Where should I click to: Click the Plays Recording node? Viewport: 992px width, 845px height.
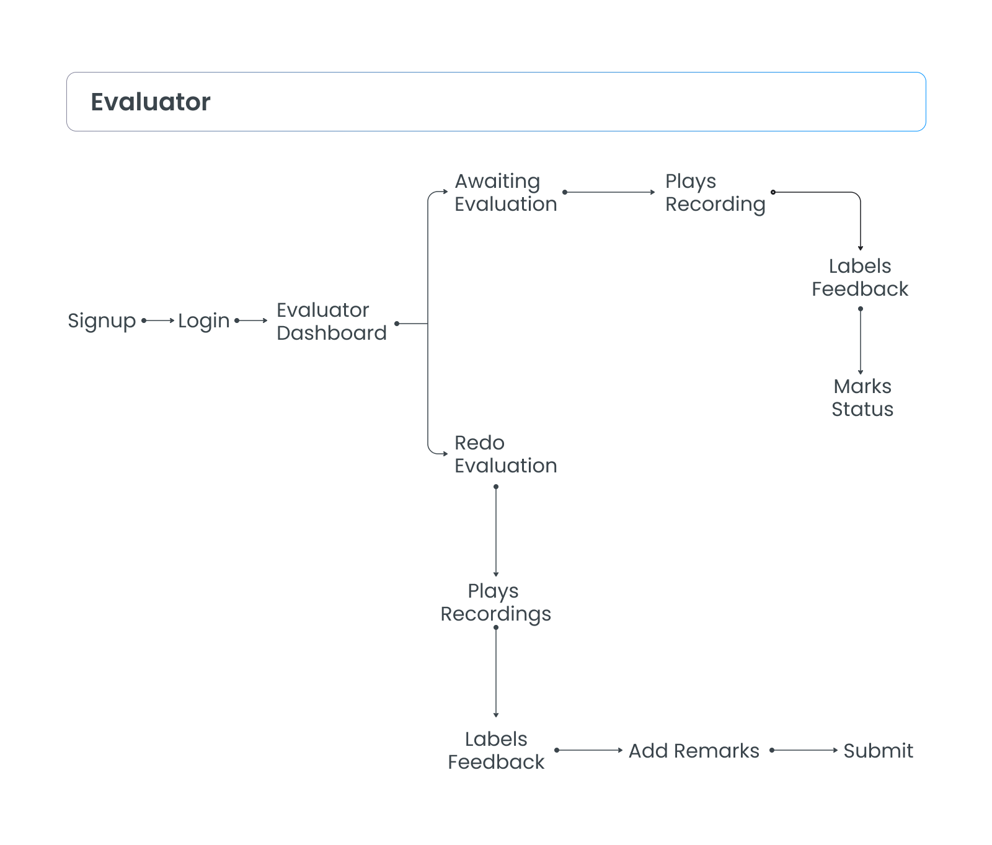pos(715,192)
